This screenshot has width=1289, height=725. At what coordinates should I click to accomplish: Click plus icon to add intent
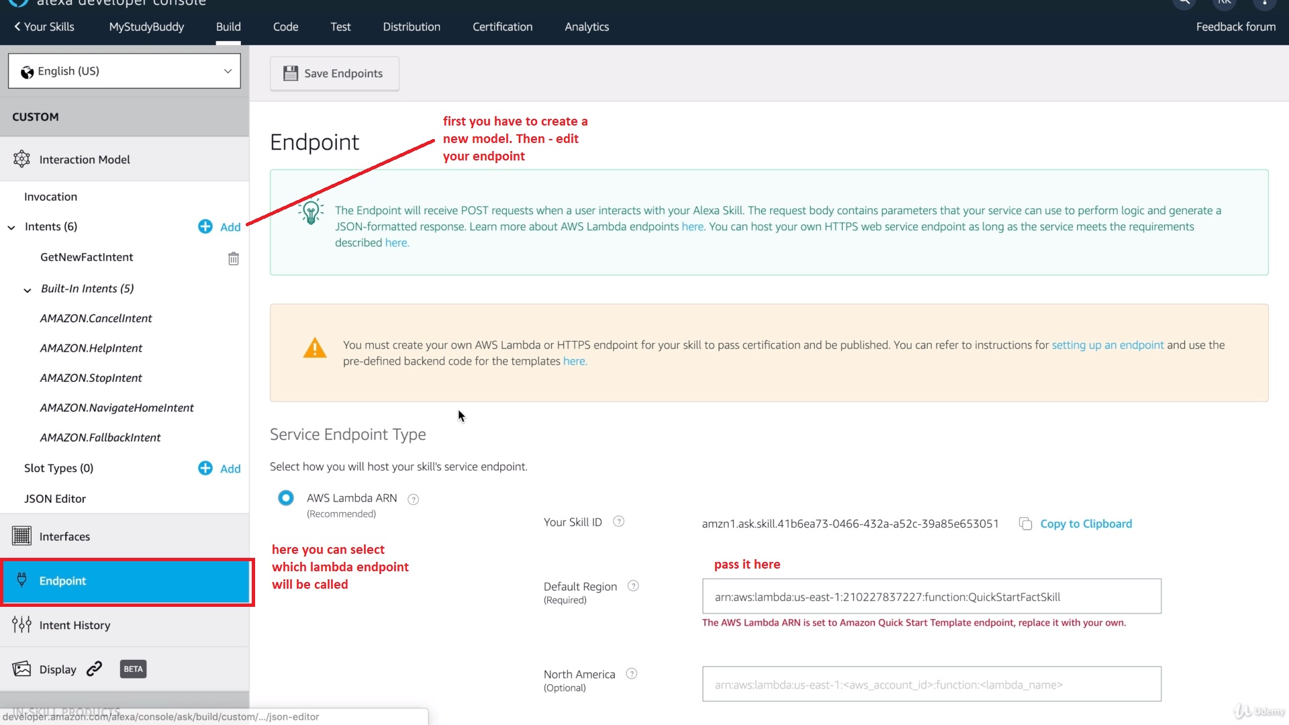tap(205, 227)
